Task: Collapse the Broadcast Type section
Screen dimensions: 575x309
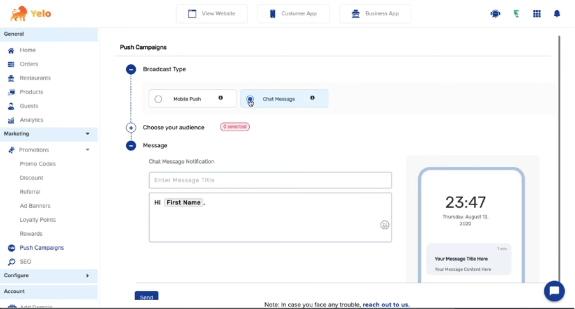Action: (131, 69)
